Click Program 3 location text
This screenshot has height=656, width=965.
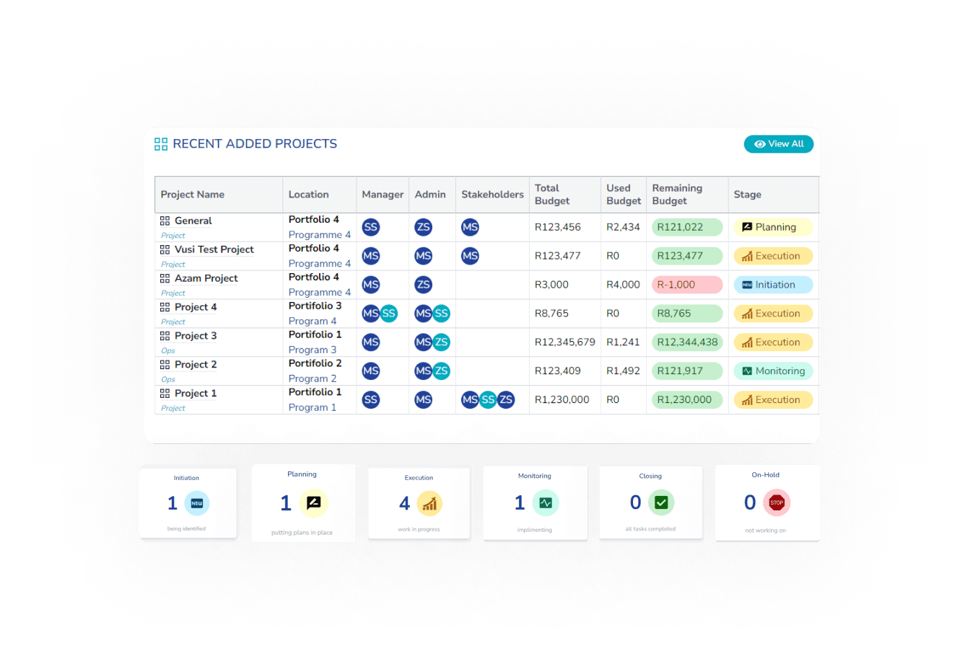(313, 350)
